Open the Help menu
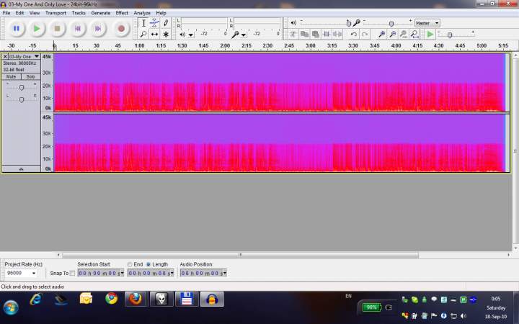 coord(161,13)
